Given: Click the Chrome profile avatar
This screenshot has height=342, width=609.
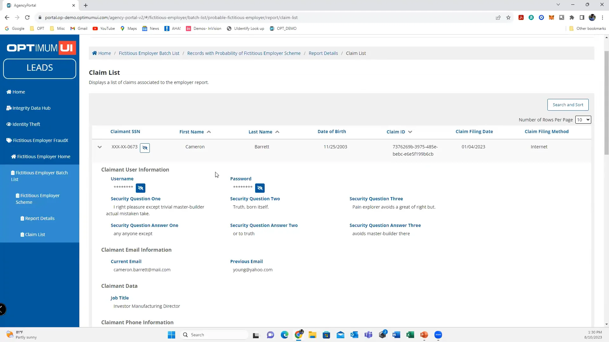Looking at the screenshot, I should pos(592,17).
